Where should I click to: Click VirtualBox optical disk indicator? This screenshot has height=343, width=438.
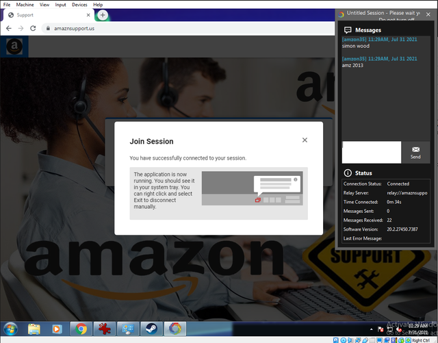pos(344,340)
